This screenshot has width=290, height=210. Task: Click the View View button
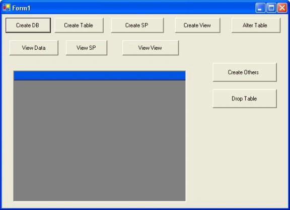click(151, 48)
